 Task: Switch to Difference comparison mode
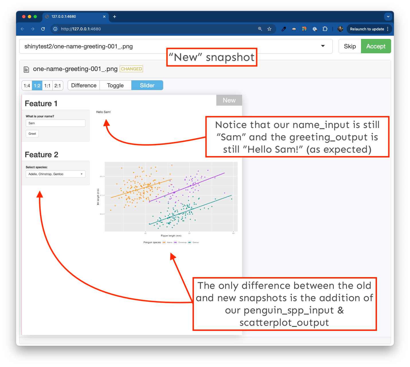pyautogui.click(x=84, y=85)
